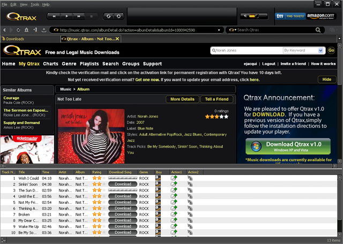Click Buy icon for Until the E... row
343x244 pixels.
pyautogui.click(x=158, y=196)
